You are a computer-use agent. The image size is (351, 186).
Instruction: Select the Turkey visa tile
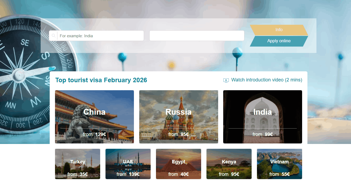[78, 164]
